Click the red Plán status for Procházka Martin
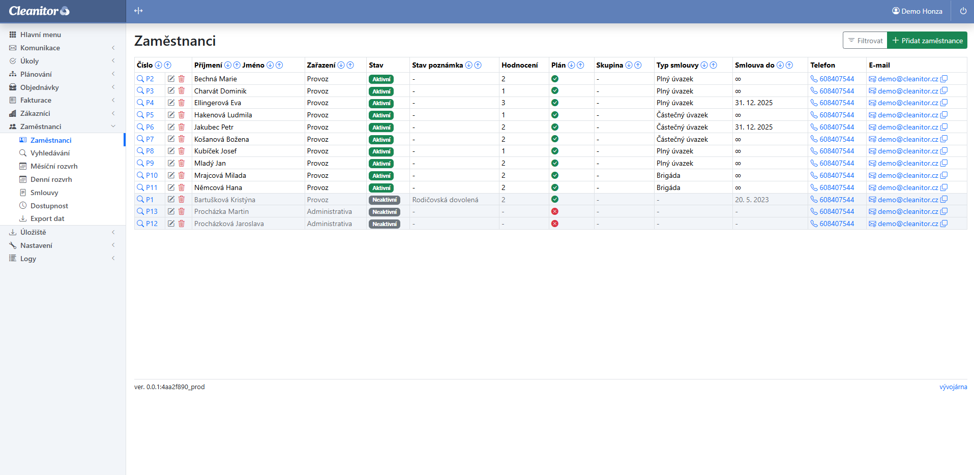Screen dimensions: 974x475 tap(555, 211)
